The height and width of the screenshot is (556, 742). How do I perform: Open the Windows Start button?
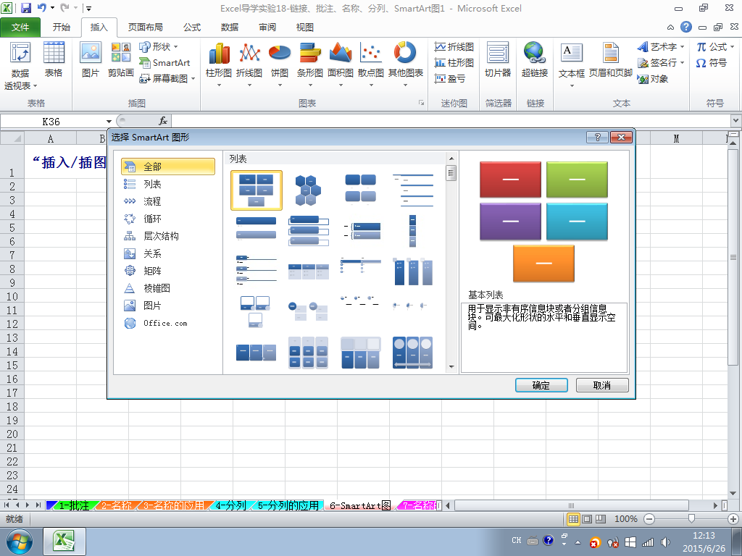(x=20, y=542)
